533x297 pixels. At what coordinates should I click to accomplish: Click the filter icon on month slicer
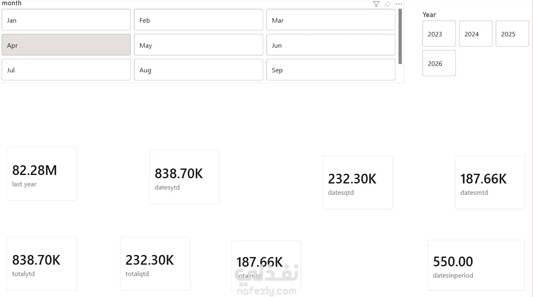[x=376, y=4]
